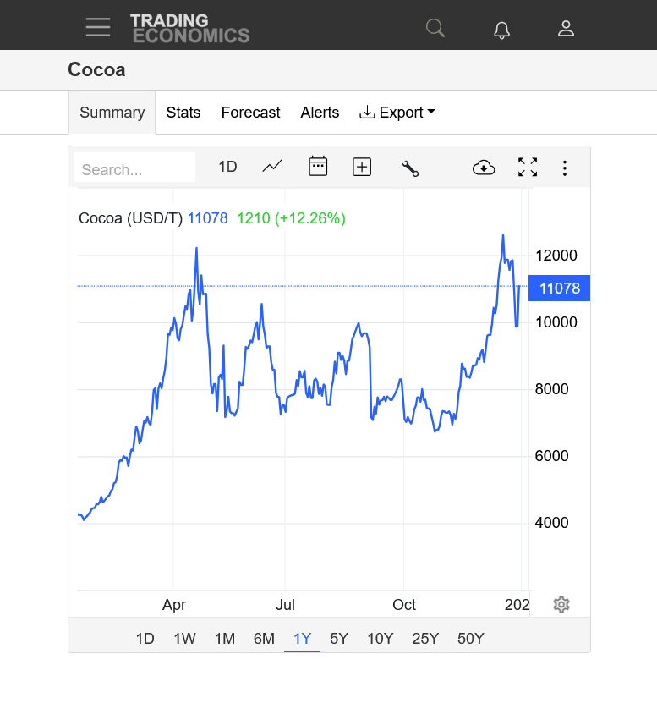
Task: Change chart type with the line icon
Action: pyautogui.click(x=272, y=167)
